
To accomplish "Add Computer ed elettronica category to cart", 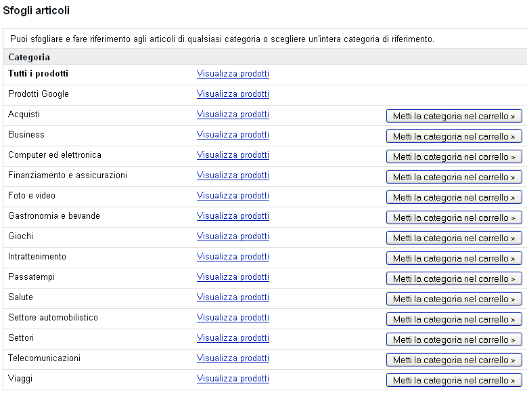I will point(454,156).
